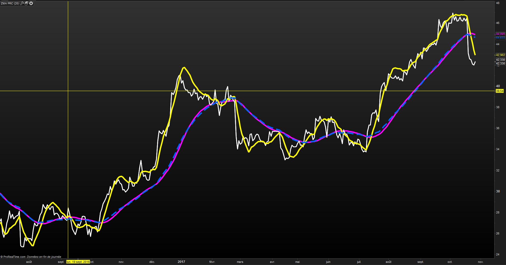Duplicate the ZMA PRC indicator window icon
The width and height of the screenshot is (506, 265).
point(26,3)
